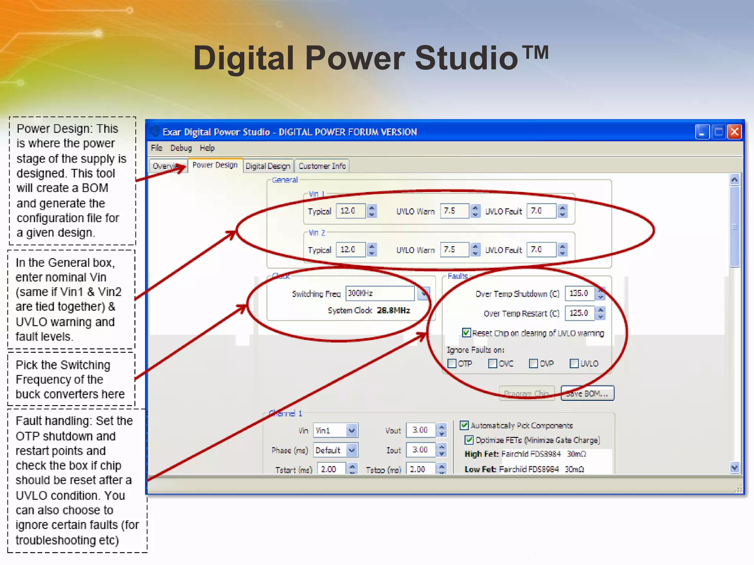Switch to the Overview tab
The height and width of the screenshot is (565, 754).
[x=168, y=166]
